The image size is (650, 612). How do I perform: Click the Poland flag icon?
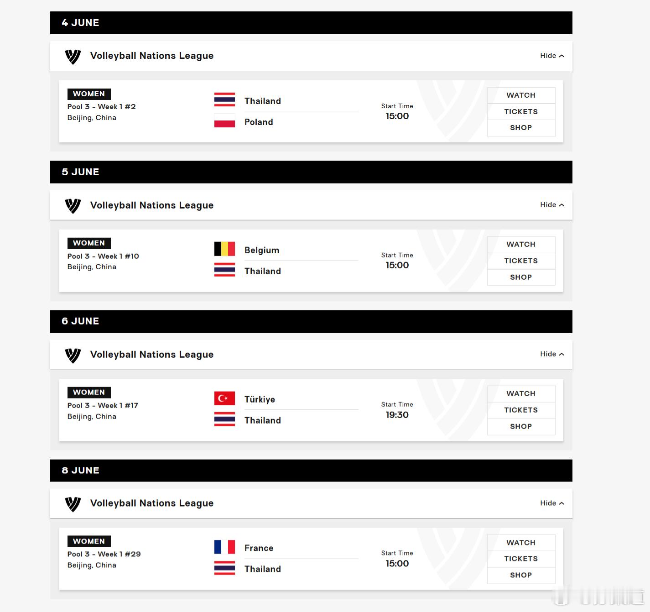point(224,121)
